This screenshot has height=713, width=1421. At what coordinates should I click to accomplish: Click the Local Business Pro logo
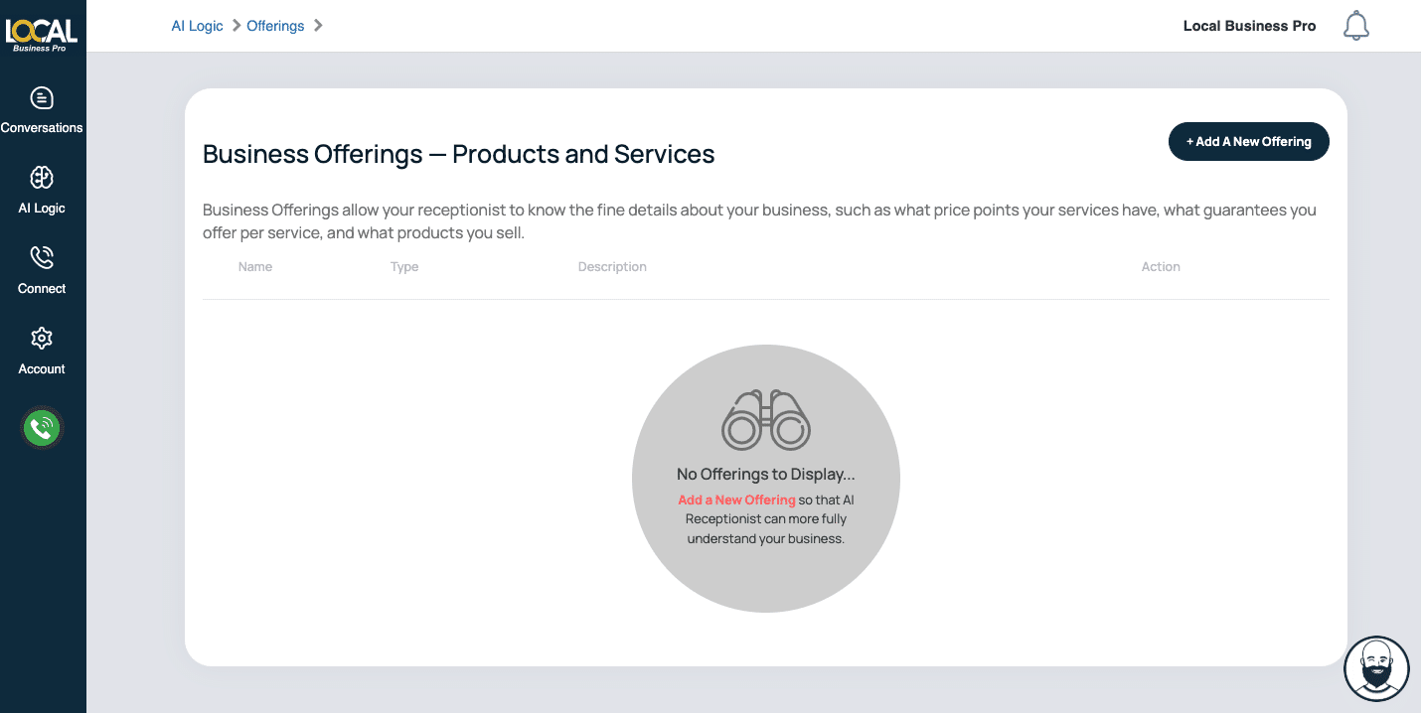click(x=42, y=33)
